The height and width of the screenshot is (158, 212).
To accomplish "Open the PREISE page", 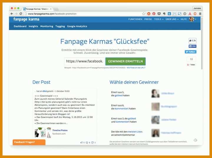I will [x=148, y=19].
